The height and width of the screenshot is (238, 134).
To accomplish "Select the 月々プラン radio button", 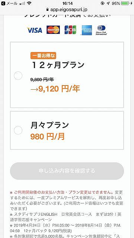I will point(18,130).
